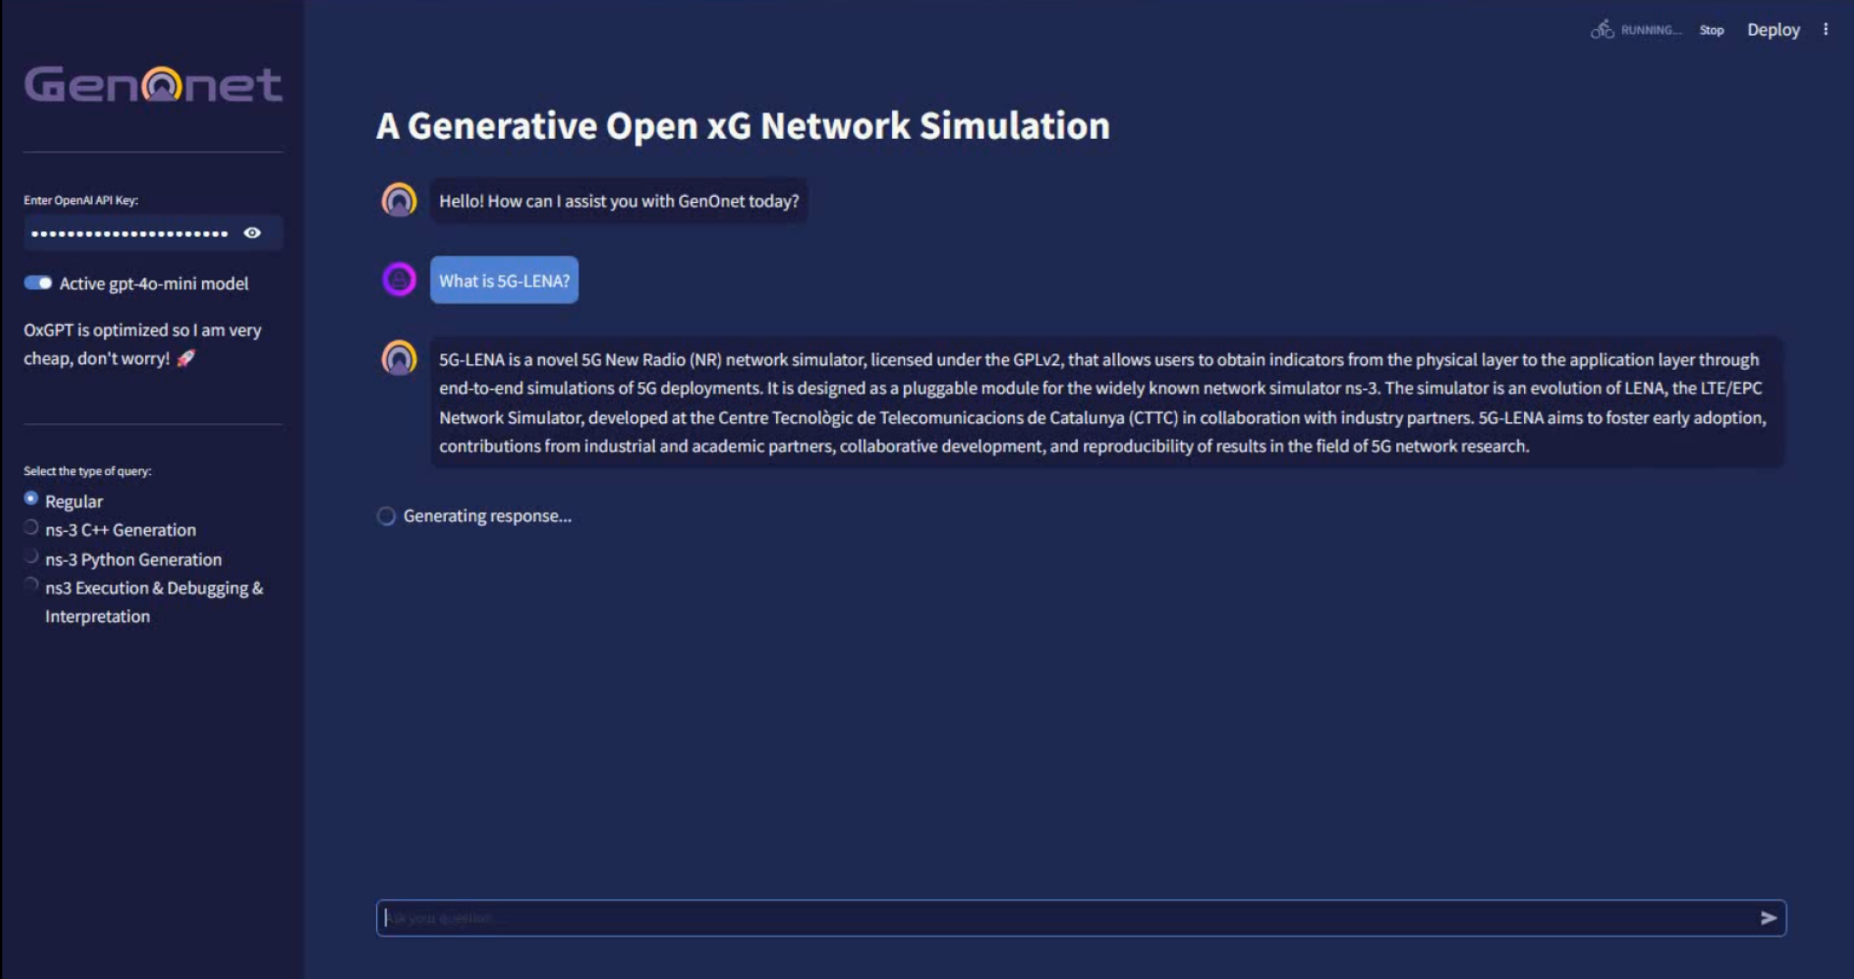Show API key with eye icon

point(252,233)
